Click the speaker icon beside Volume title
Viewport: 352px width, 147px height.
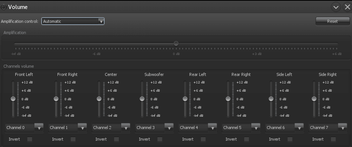pyautogui.click(x=4, y=7)
